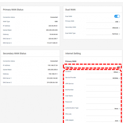Click the WAN Type USB value in Primary WAN Status

(56, 21)
